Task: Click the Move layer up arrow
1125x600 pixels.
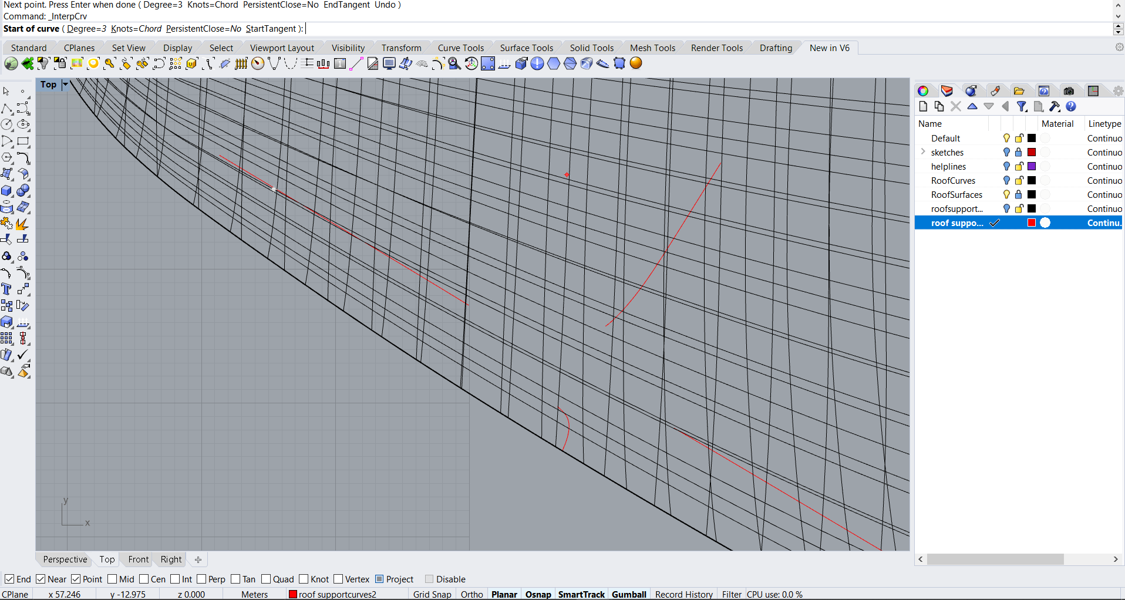Action: pos(972,106)
